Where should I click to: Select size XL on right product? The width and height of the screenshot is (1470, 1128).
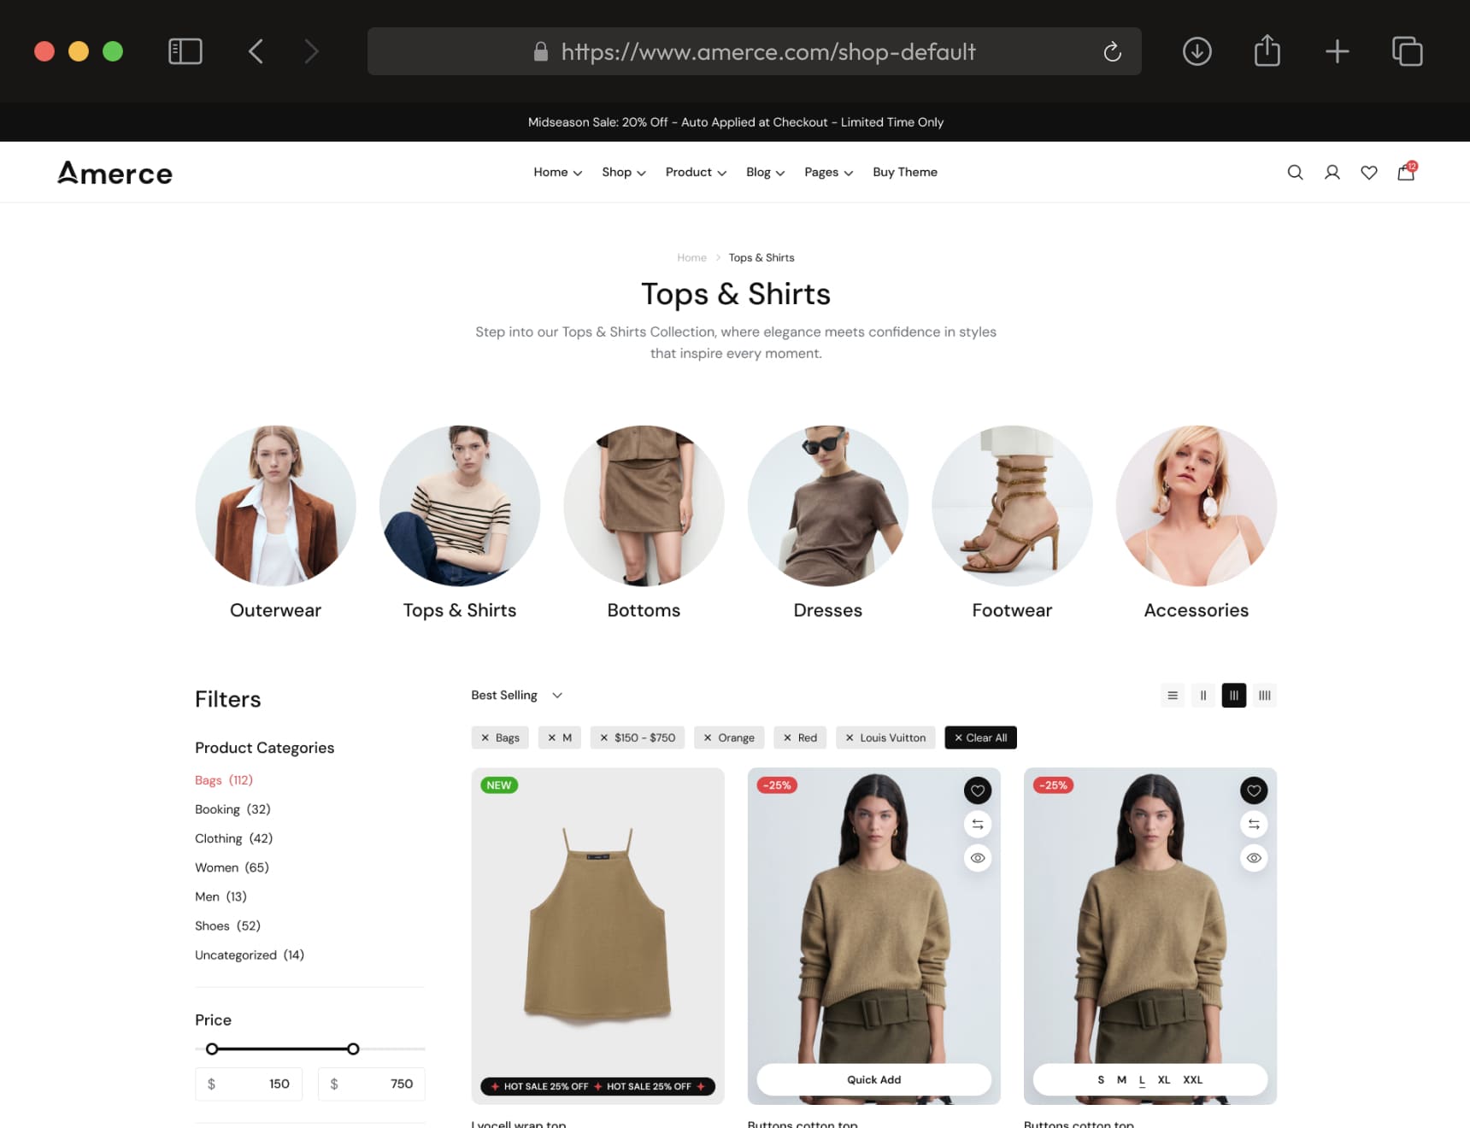coord(1163,1080)
